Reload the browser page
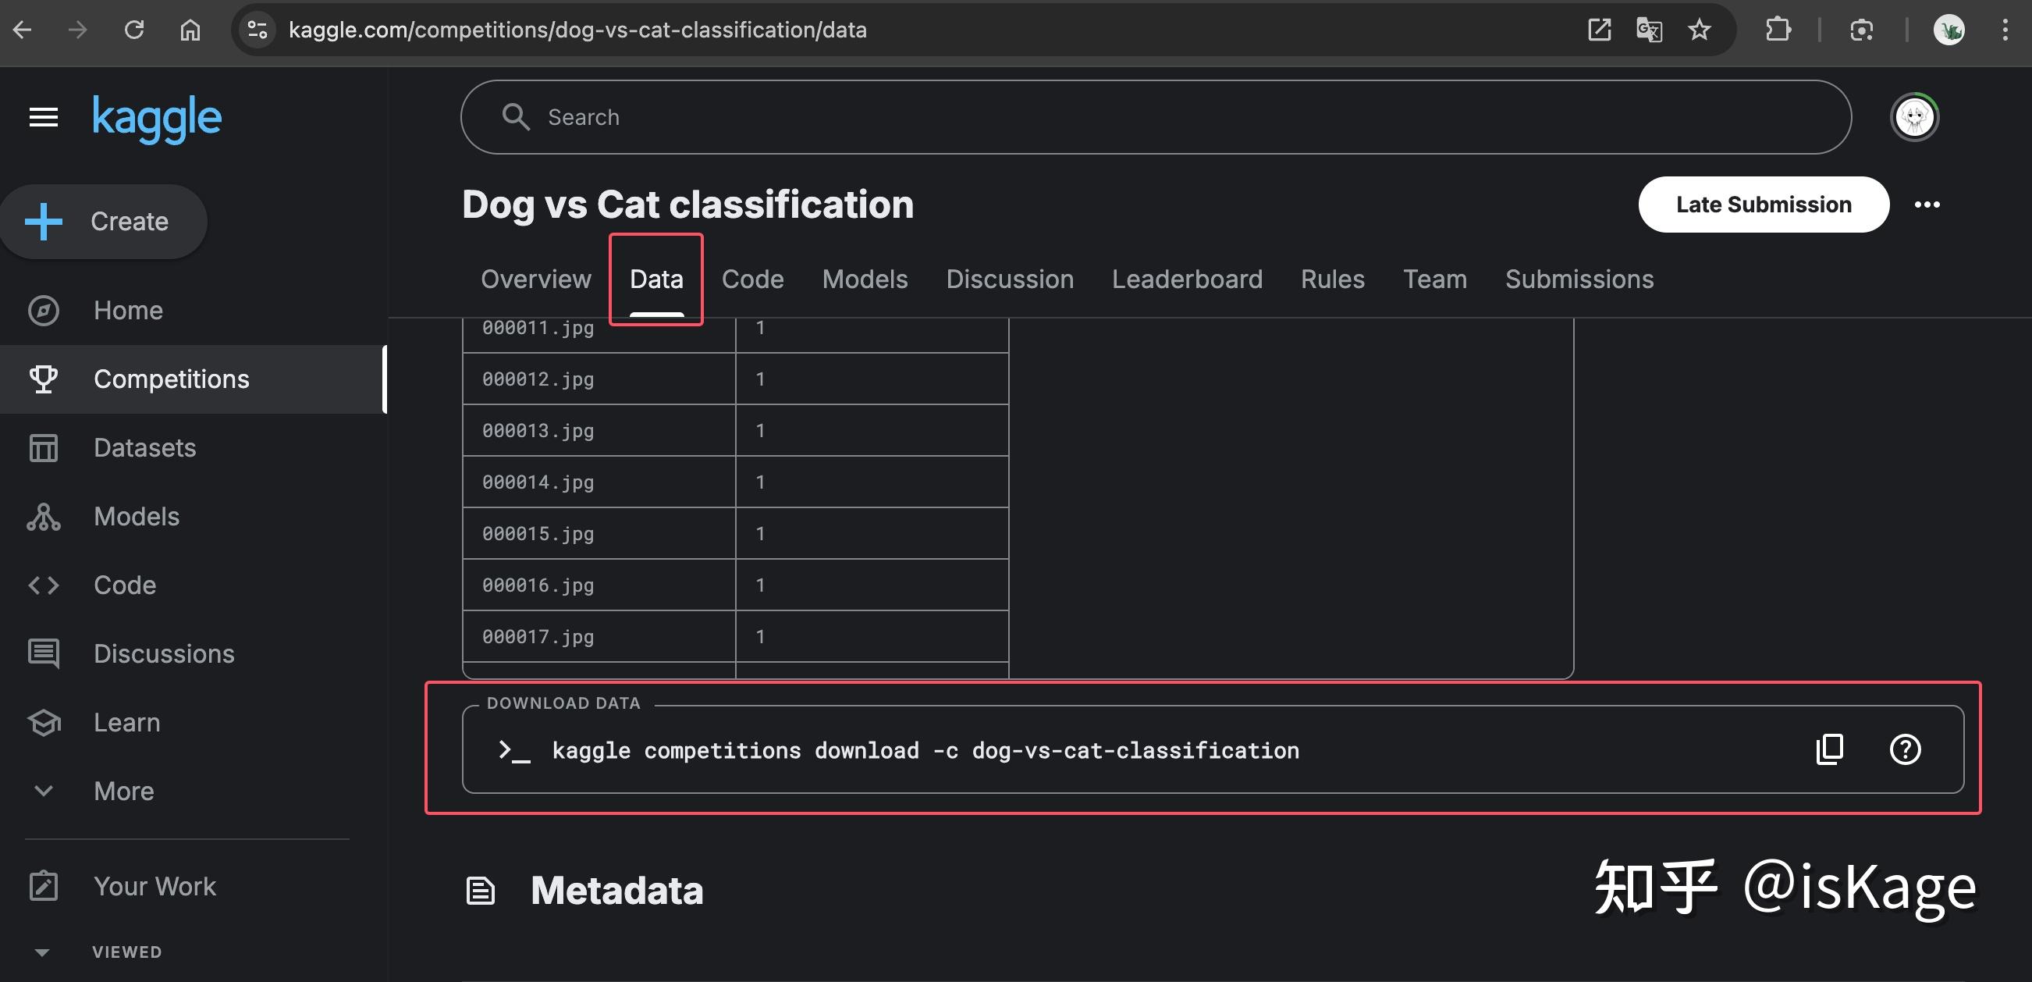The width and height of the screenshot is (2032, 982). [x=134, y=30]
